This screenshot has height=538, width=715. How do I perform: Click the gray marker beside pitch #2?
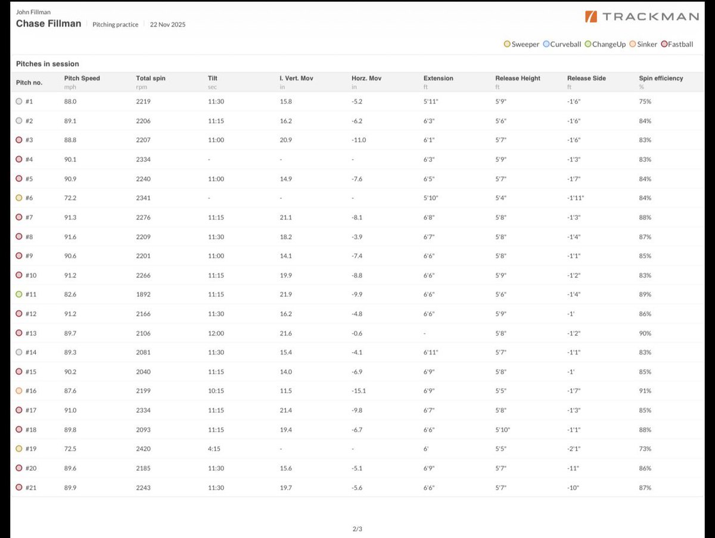(x=19, y=120)
